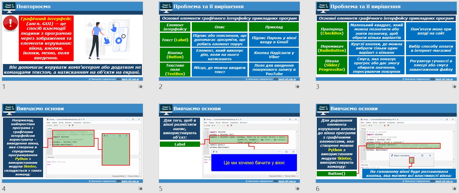The height and width of the screenshot is (193, 459).
Task: Select slide 3 thumbnail with CheckBox and RadioButton table
Action: tap(386, 41)
